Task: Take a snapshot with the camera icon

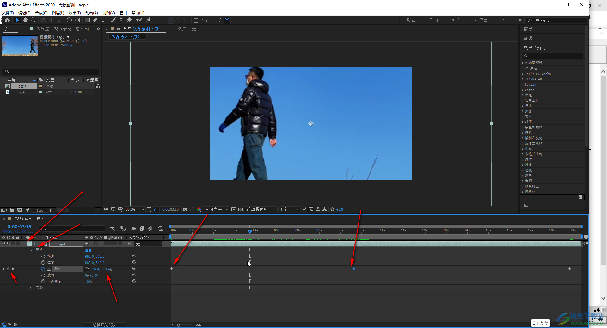Action: click(185, 210)
